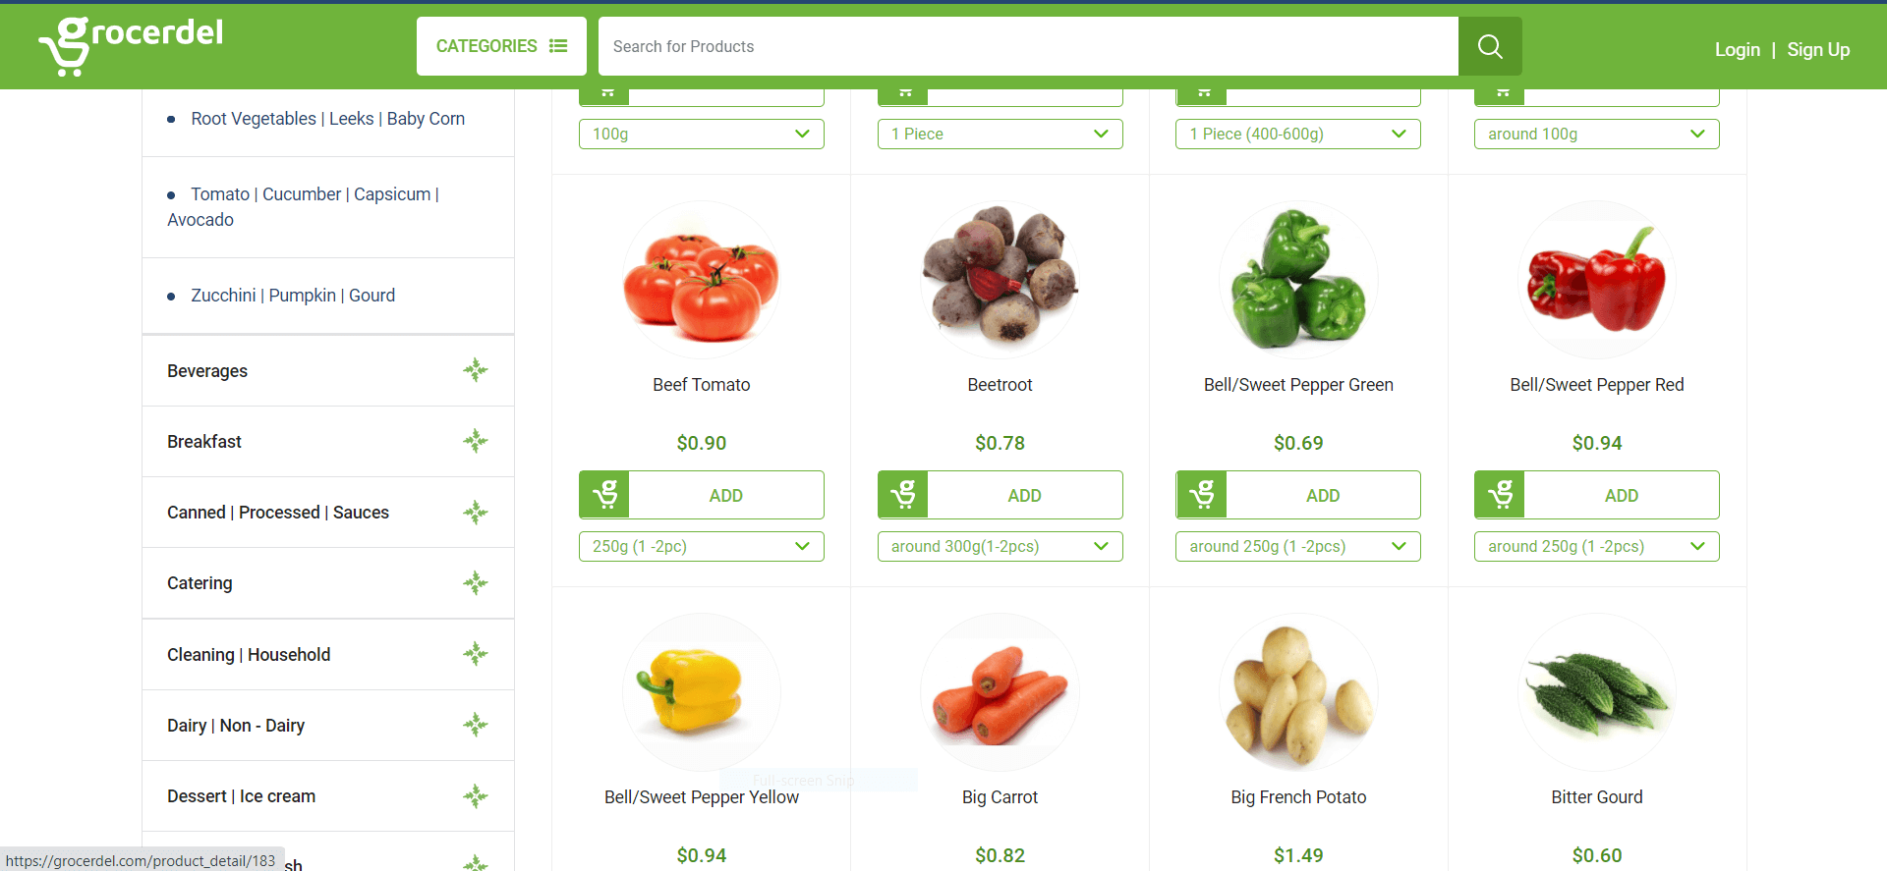The height and width of the screenshot is (871, 1887).
Task: Open the 1 Piece (400-600g) dropdown
Action: [x=1298, y=134]
